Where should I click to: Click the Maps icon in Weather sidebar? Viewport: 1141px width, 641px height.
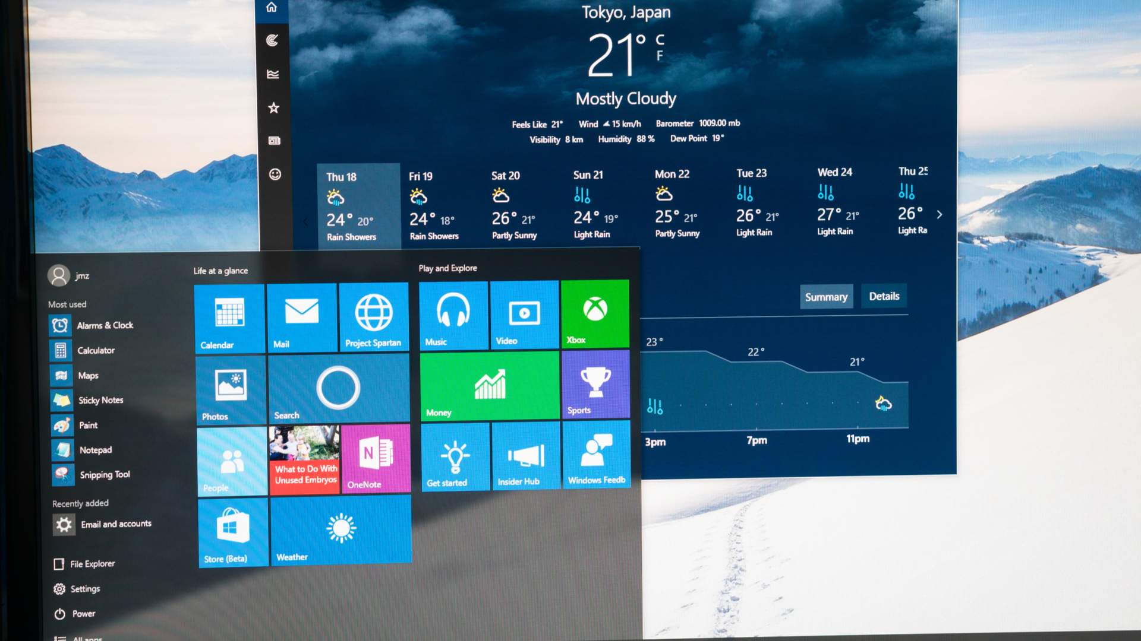click(272, 40)
